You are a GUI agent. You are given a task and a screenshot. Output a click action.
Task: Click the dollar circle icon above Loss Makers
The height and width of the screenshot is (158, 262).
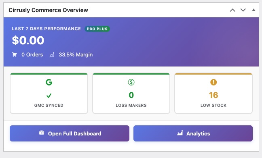coord(131,82)
